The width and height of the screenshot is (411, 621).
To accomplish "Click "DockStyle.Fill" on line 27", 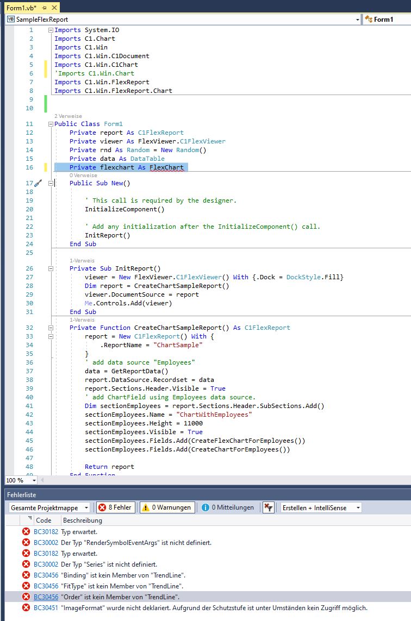I will pyautogui.click(x=313, y=277).
